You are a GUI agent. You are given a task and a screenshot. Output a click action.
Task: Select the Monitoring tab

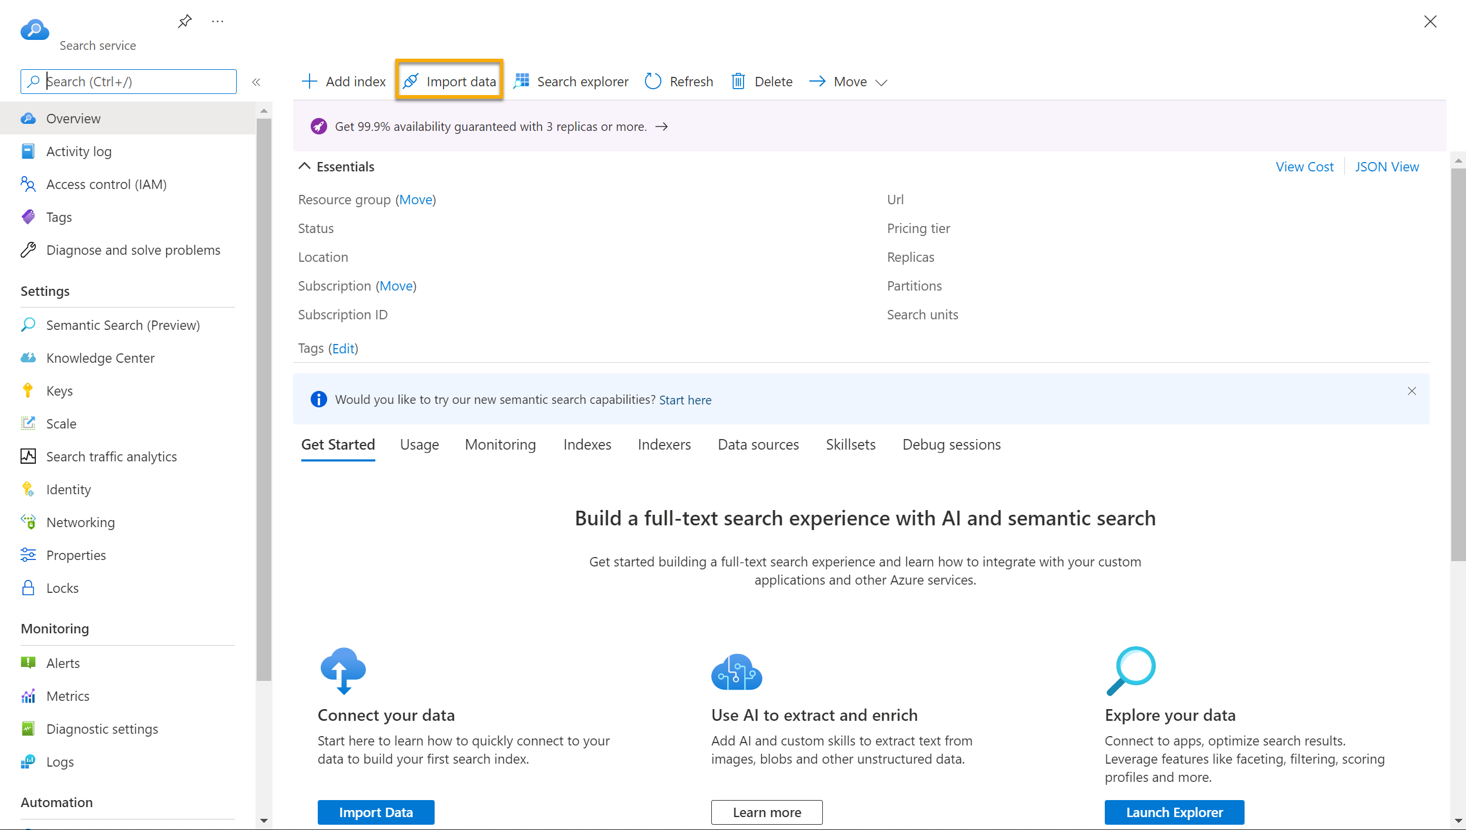tap(500, 444)
